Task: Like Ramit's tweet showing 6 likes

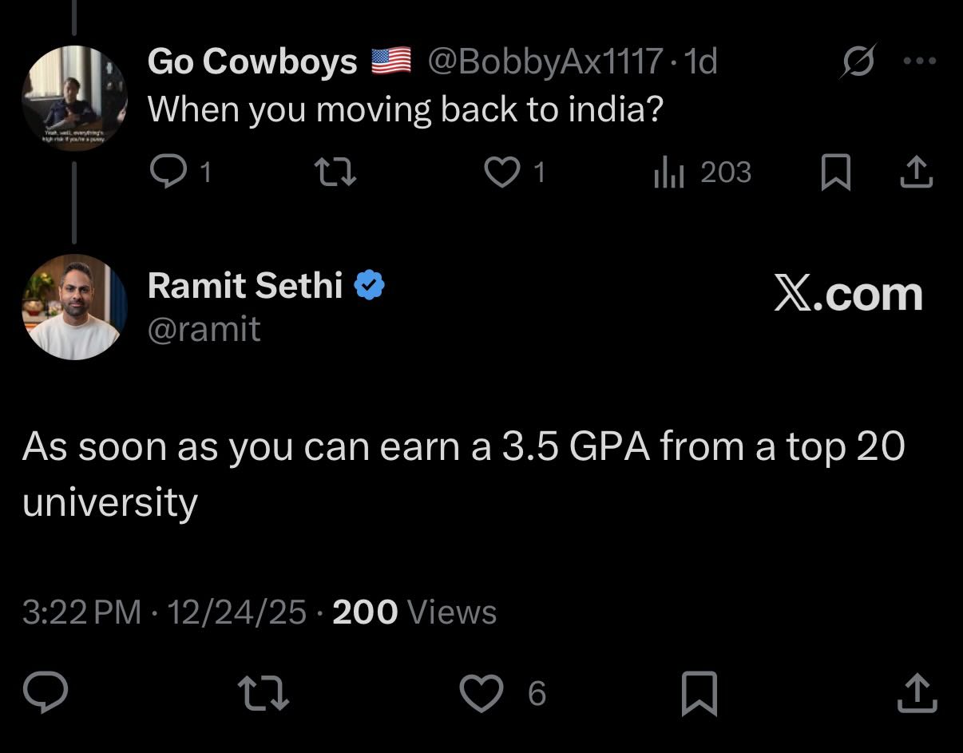Action: [x=482, y=694]
